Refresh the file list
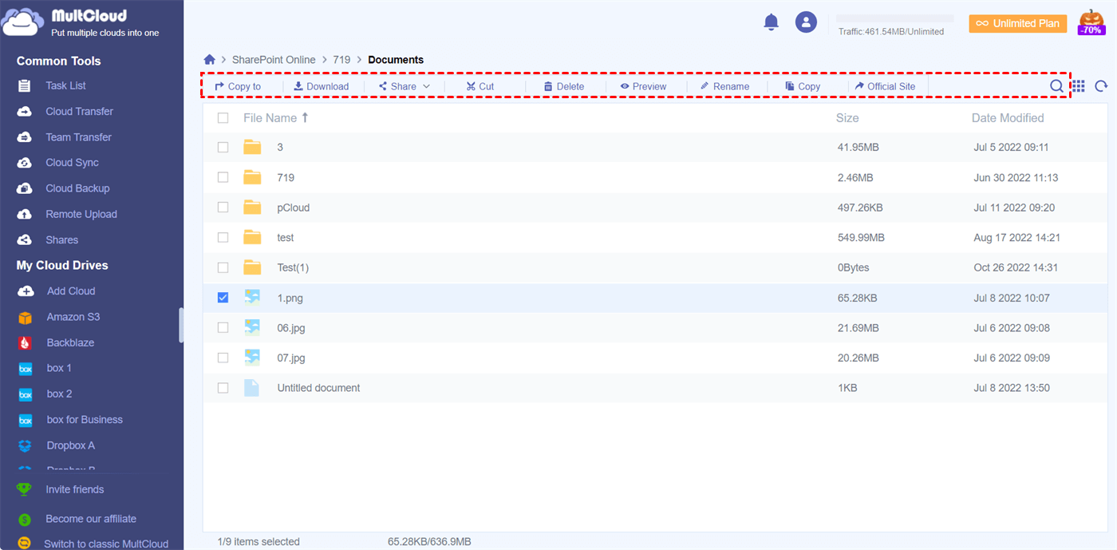This screenshot has height=550, width=1117. pyautogui.click(x=1101, y=86)
